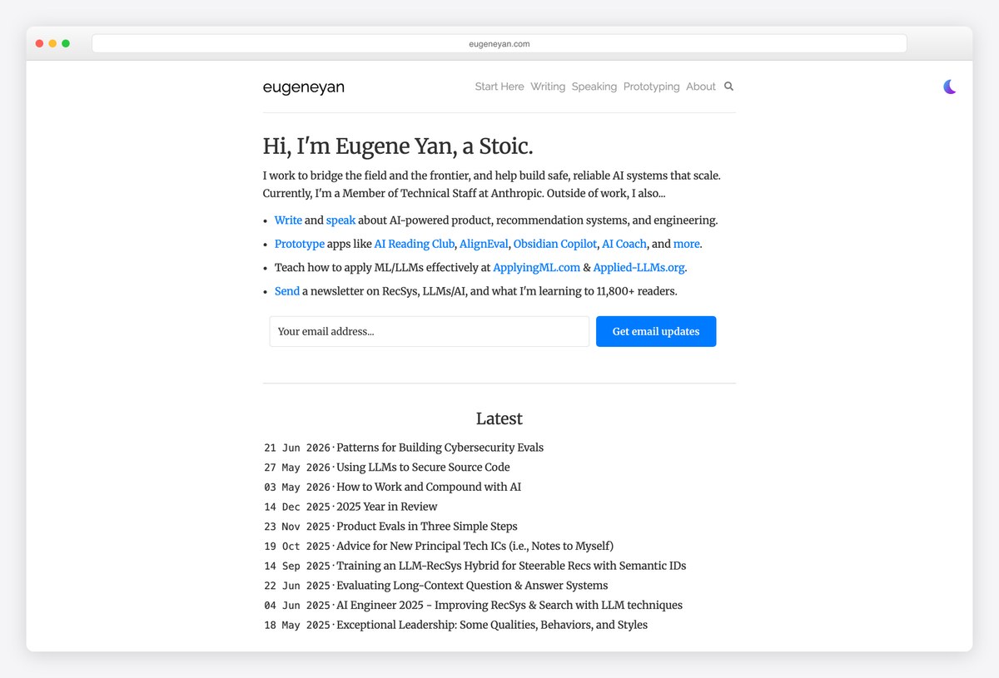Open AI Engineer 2025 RecSys & Search post
999x678 pixels.
(509, 606)
